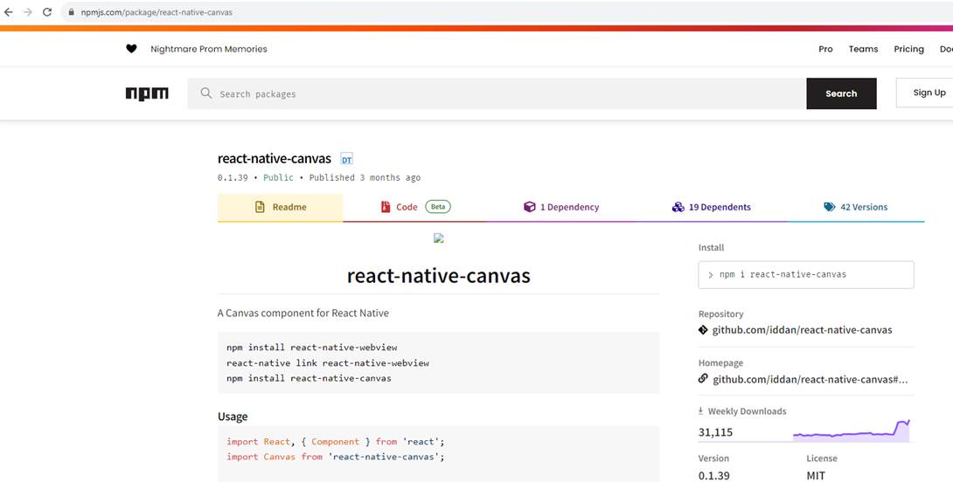Open the 42 Versions tab
Screen dimensions: 953x482
click(x=855, y=208)
